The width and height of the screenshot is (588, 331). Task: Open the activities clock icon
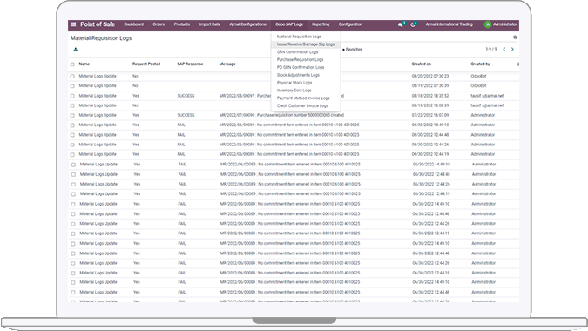click(x=413, y=24)
